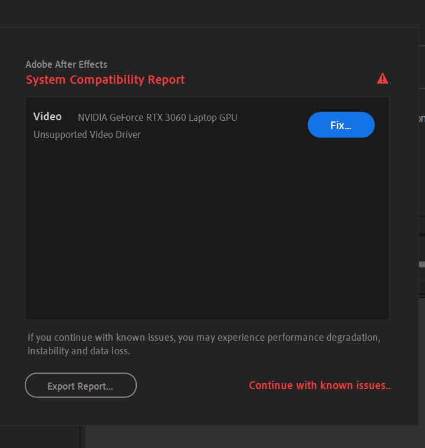Click the instability and data loss text line
Screen dimensions: 425x448
(x=78, y=351)
